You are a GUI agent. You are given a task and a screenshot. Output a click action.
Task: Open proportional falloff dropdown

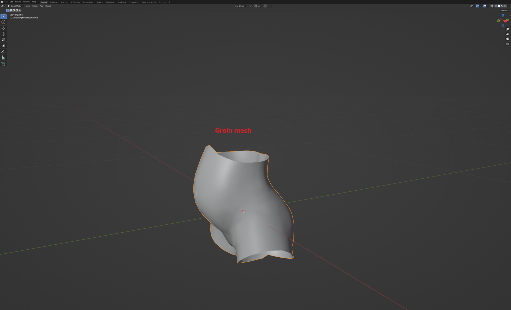pos(269,6)
